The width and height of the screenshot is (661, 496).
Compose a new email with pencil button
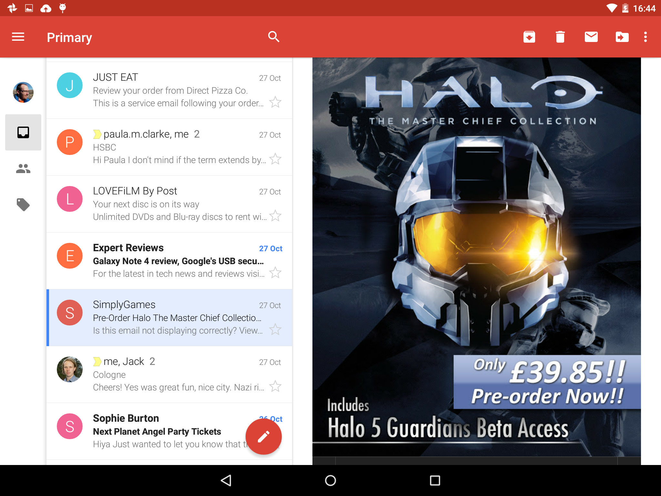click(264, 437)
